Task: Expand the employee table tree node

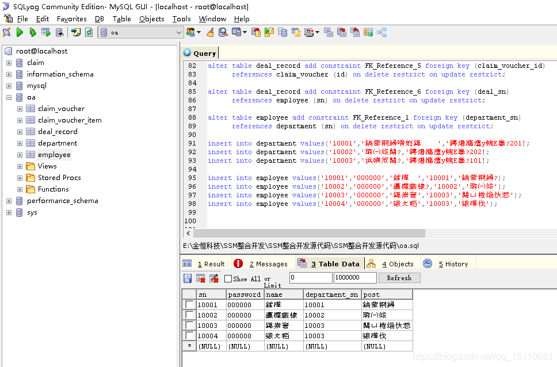Action: coord(19,154)
